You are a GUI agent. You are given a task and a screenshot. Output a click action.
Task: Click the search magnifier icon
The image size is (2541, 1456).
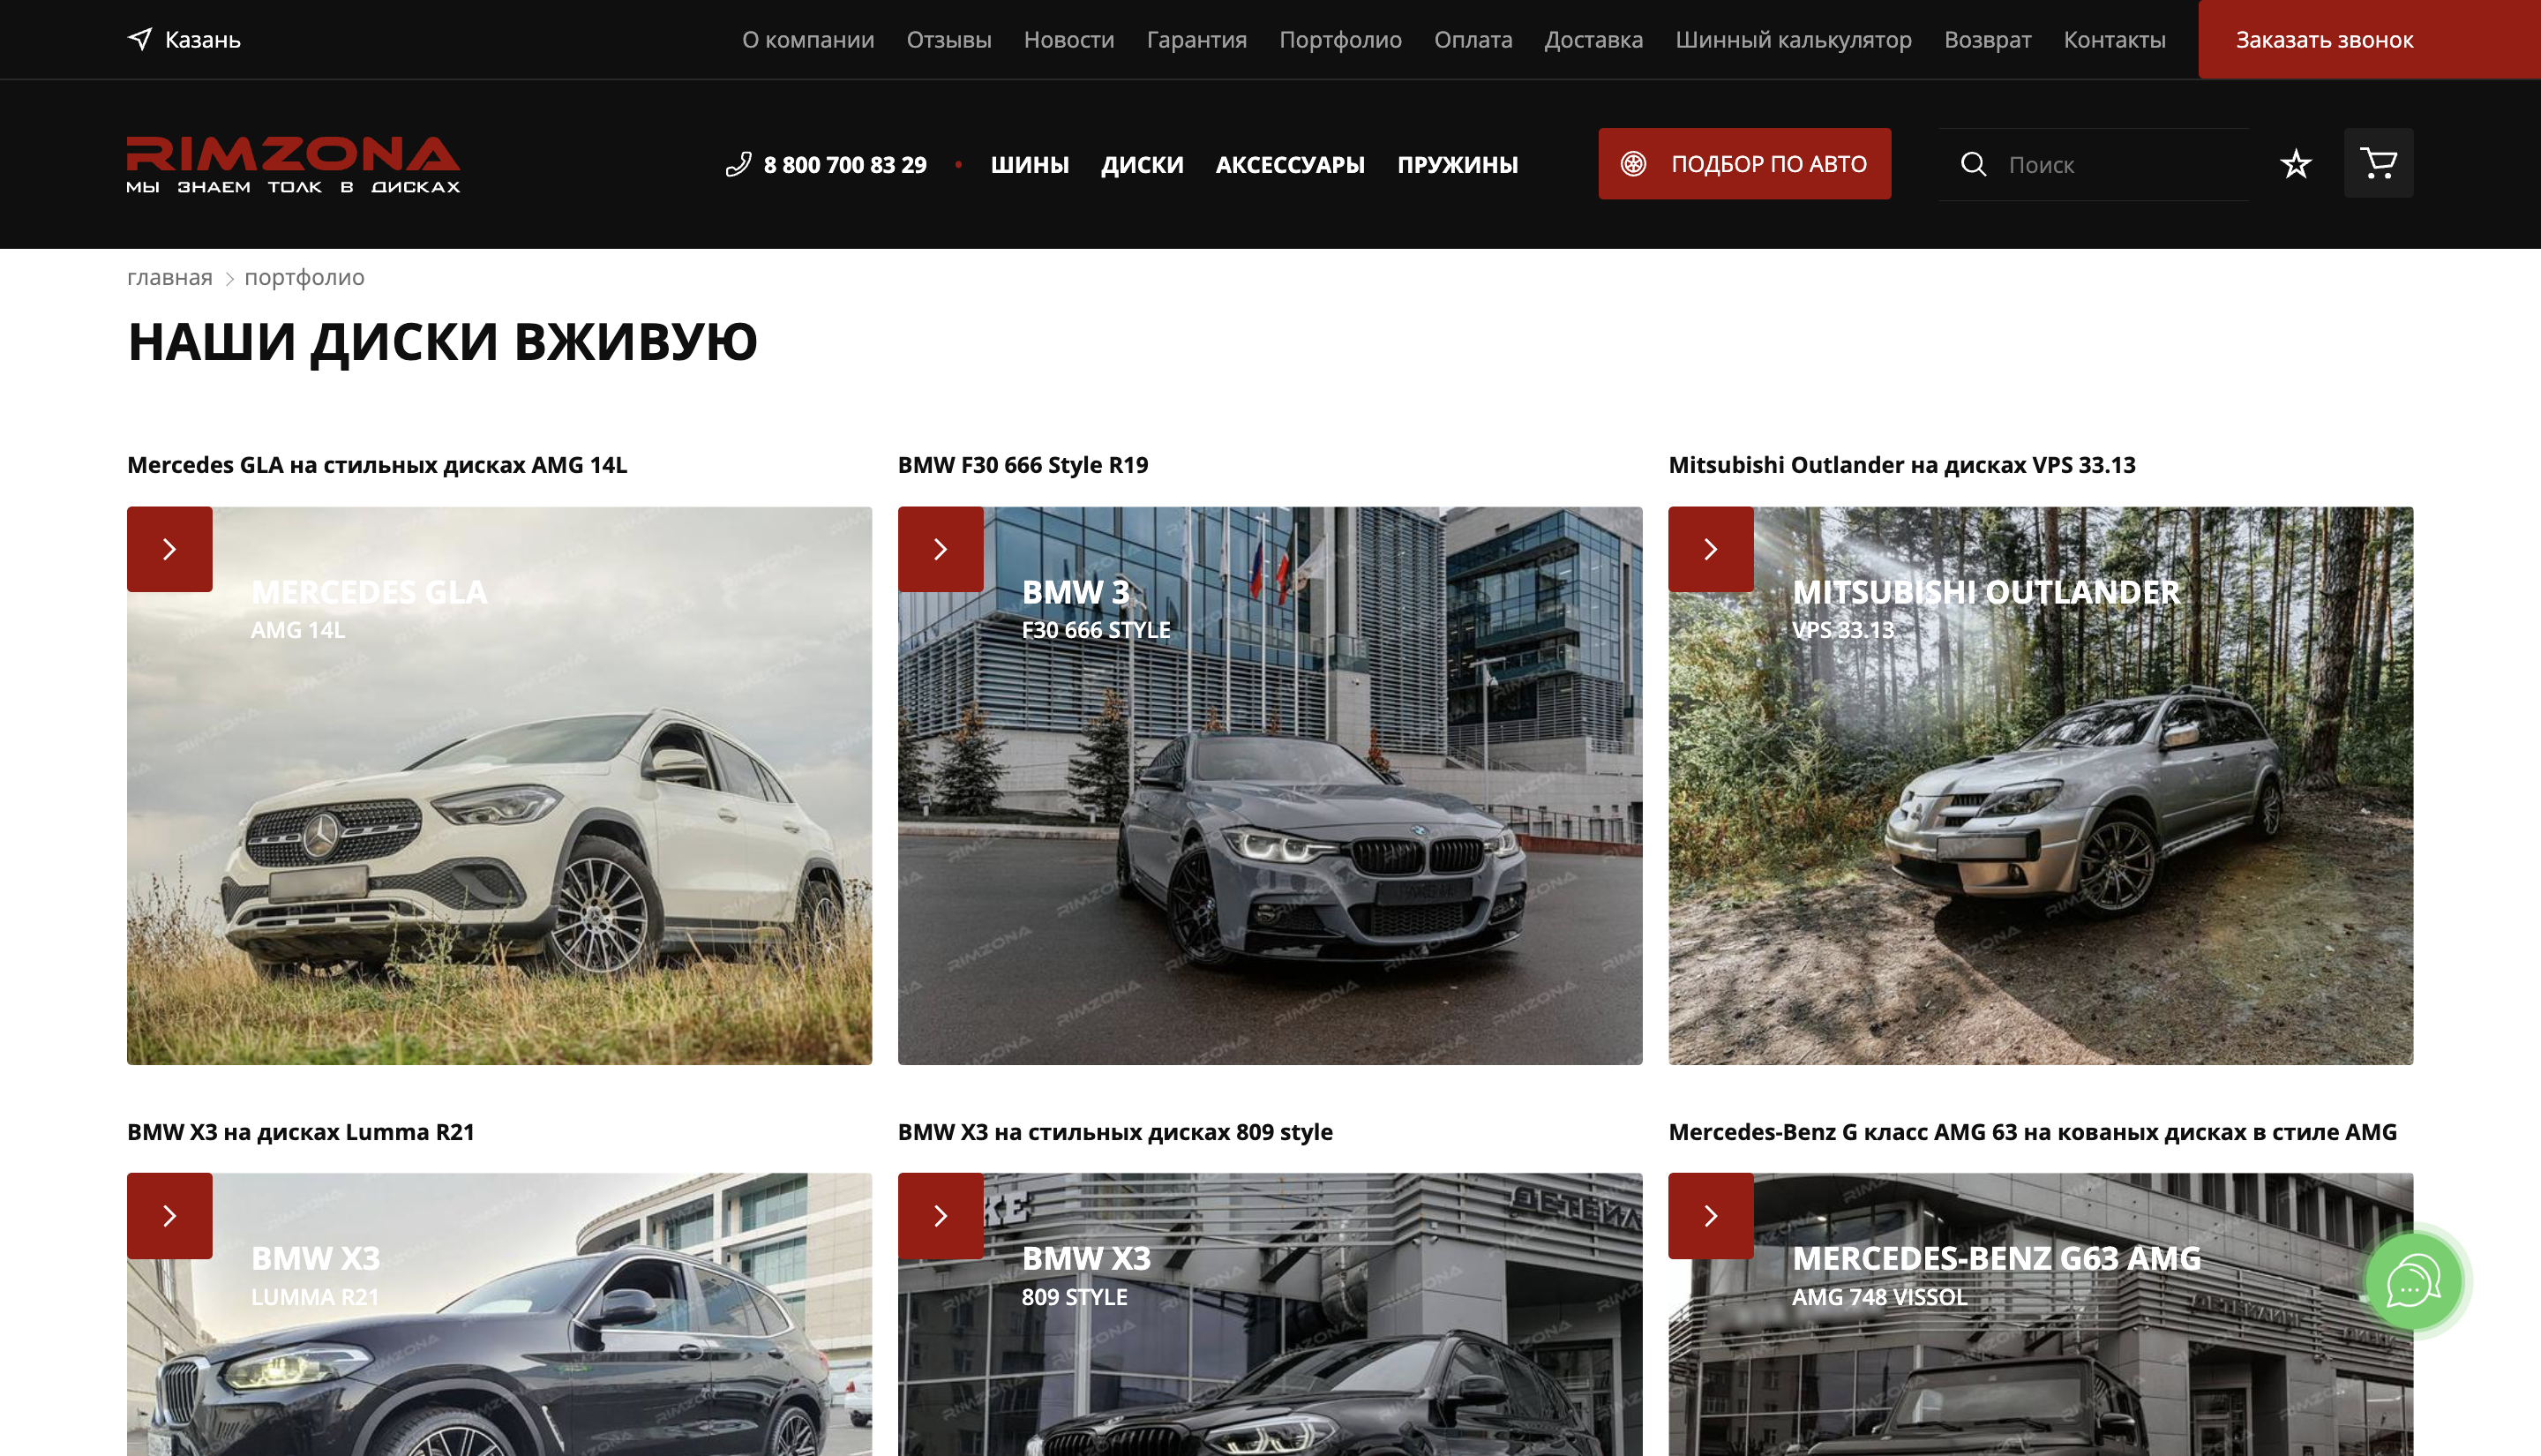(x=1972, y=164)
